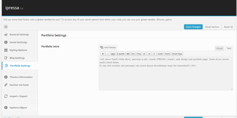This screenshot has height=118, width=237.
Task: Click the close tags button
Action: (177, 54)
